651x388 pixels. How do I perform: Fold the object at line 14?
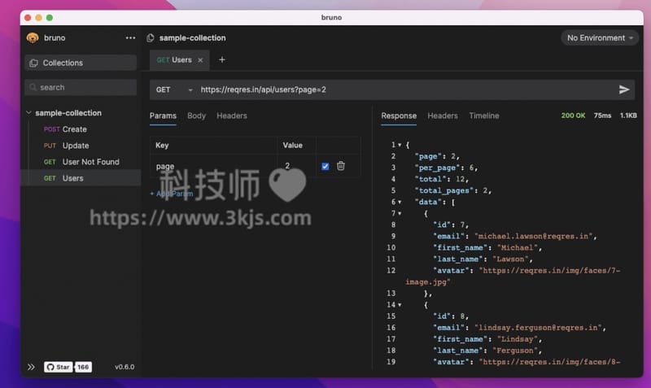pos(400,305)
